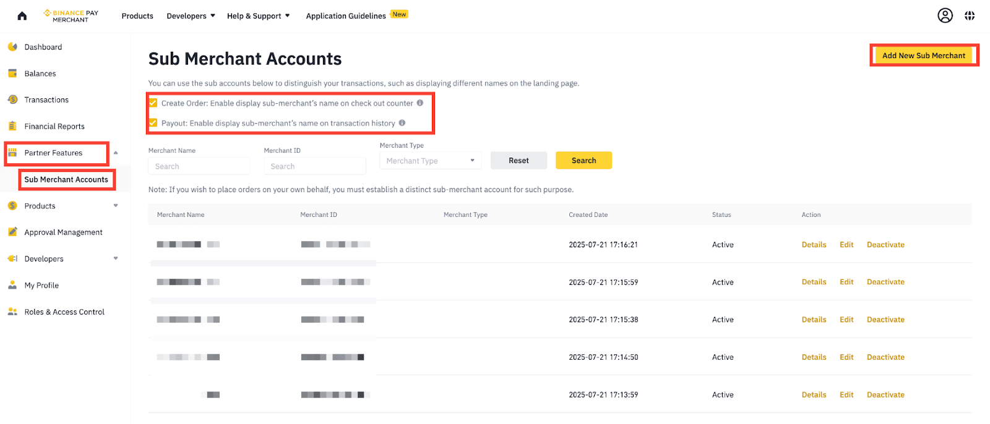This screenshot has height=424, width=990.
Task: Click the Roles & Access Control icon
Action: 12,312
